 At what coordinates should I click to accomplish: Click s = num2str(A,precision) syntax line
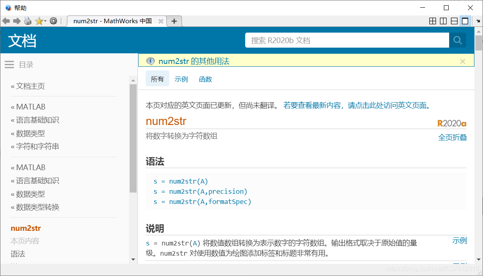201,191
